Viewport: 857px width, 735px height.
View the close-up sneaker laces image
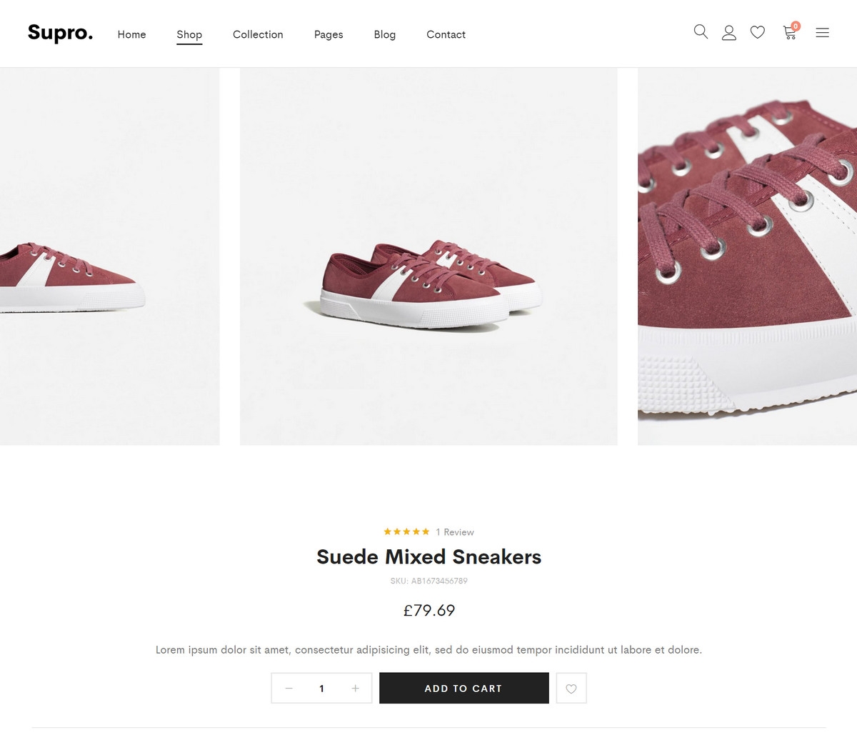747,256
